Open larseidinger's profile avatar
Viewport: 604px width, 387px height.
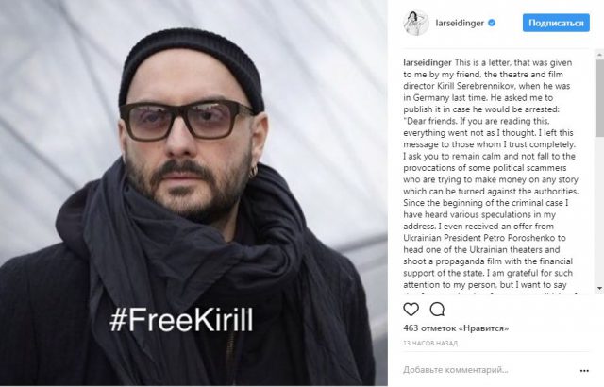tap(416, 23)
